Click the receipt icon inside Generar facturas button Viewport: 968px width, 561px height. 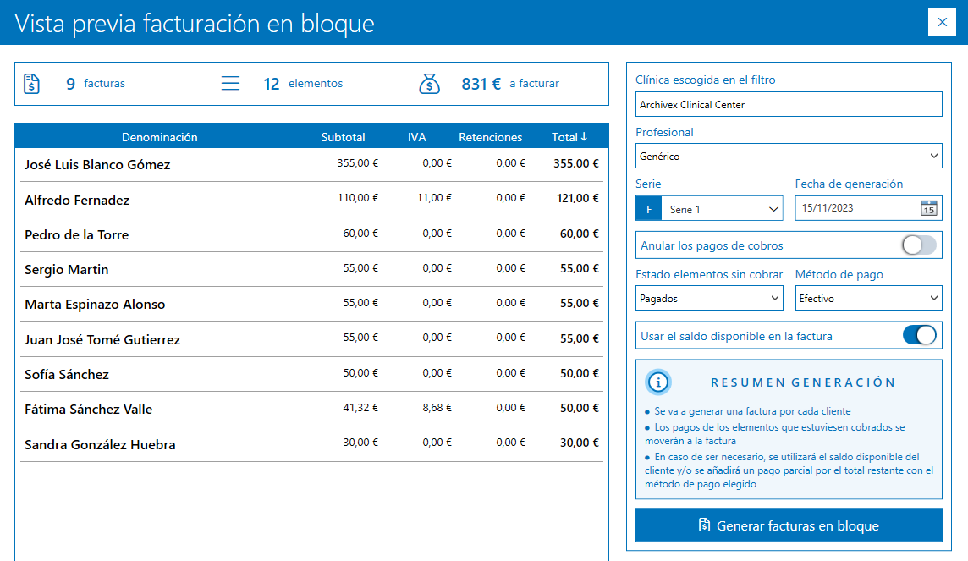703,525
